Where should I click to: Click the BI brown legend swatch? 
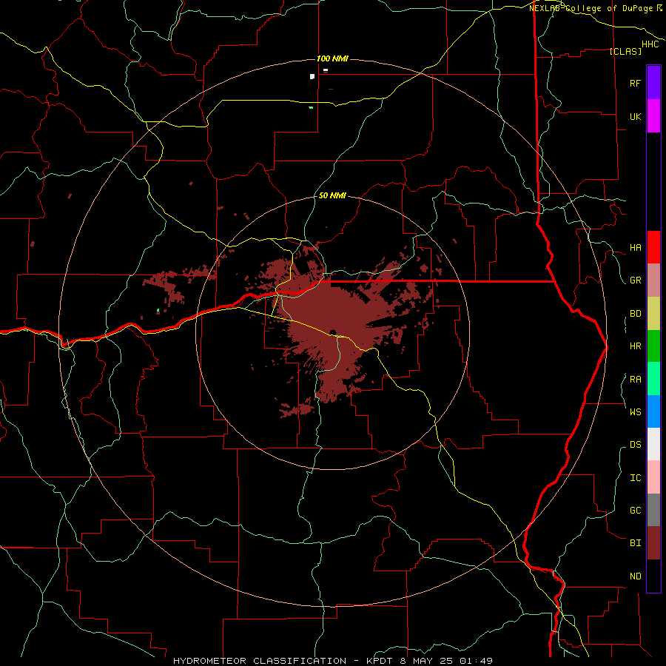click(x=653, y=543)
